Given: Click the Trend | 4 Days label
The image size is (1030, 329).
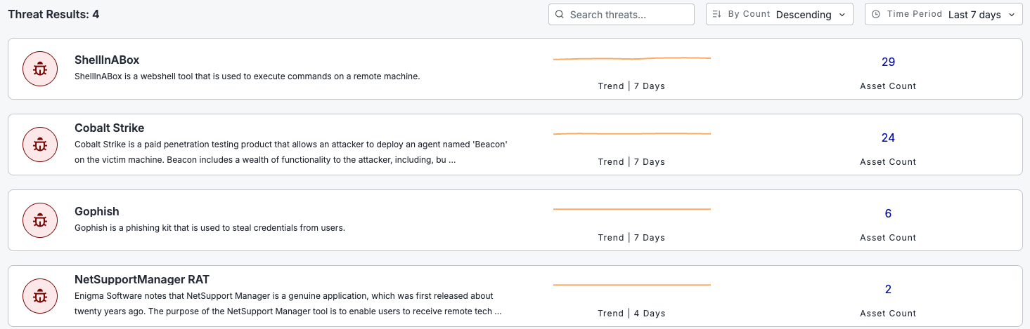Looking at the screenshot, I should point(631,314).
